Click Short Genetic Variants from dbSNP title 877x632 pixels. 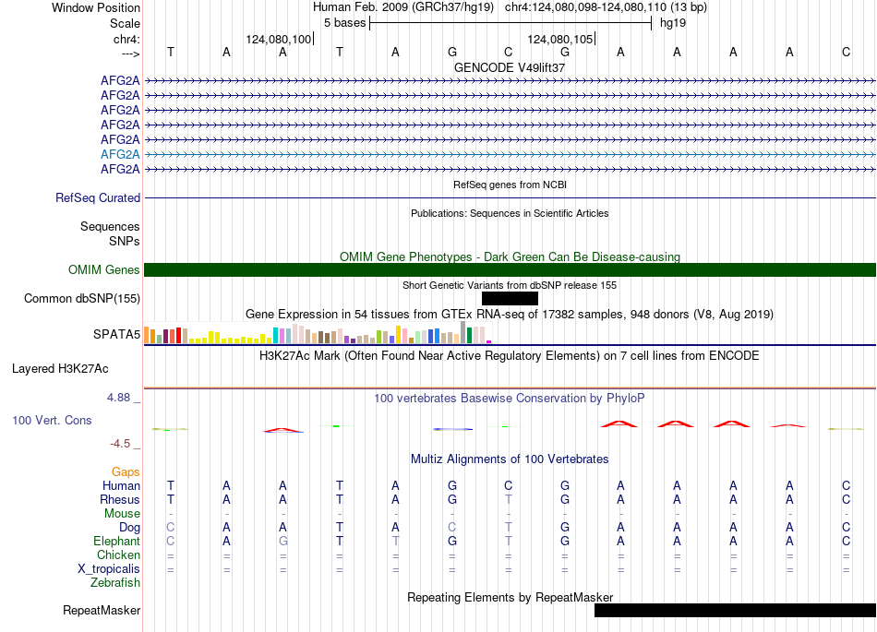[510, 285]
